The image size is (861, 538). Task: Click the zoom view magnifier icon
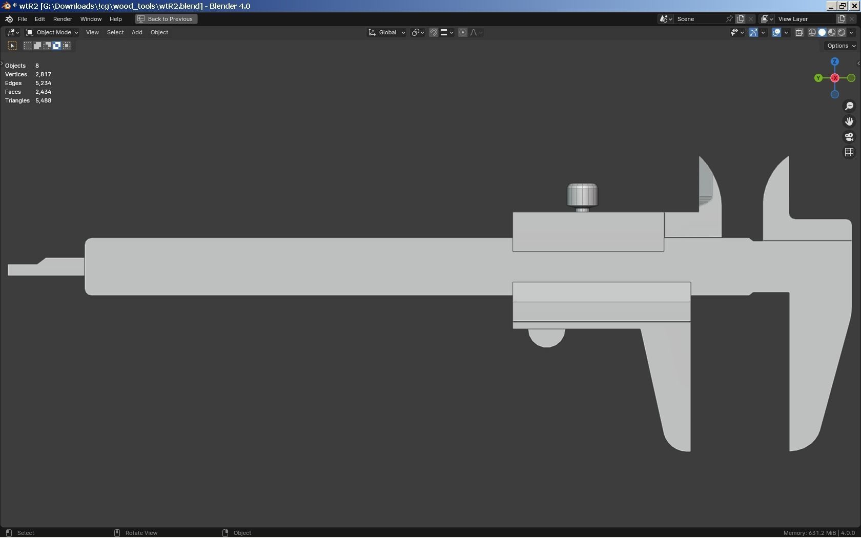[x=849, y=106]
